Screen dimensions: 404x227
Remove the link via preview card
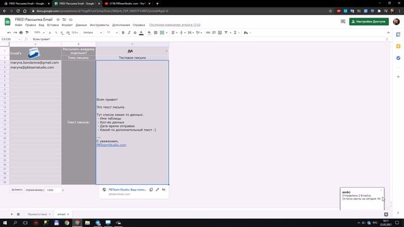(163, 190)
